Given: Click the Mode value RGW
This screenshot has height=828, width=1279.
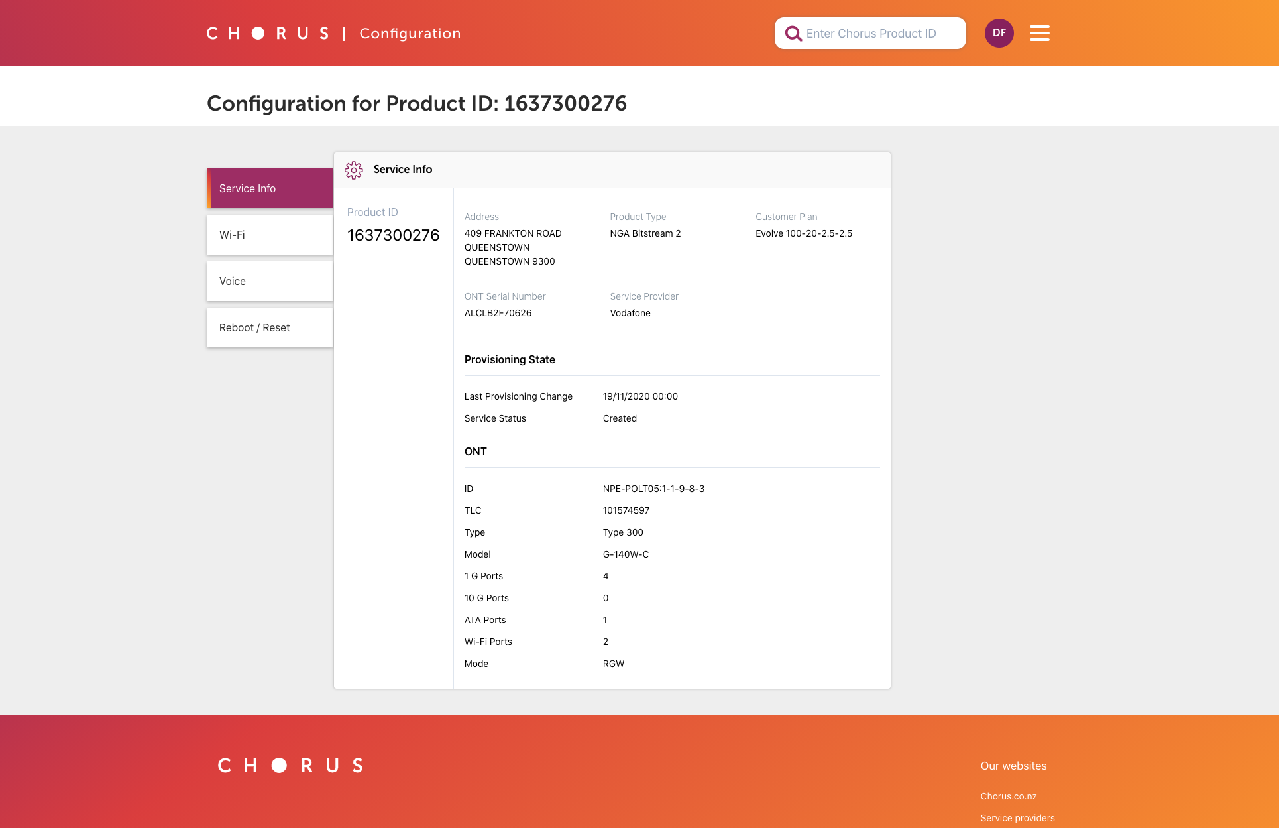Looking at the screenshot, I should click(613, 664).
